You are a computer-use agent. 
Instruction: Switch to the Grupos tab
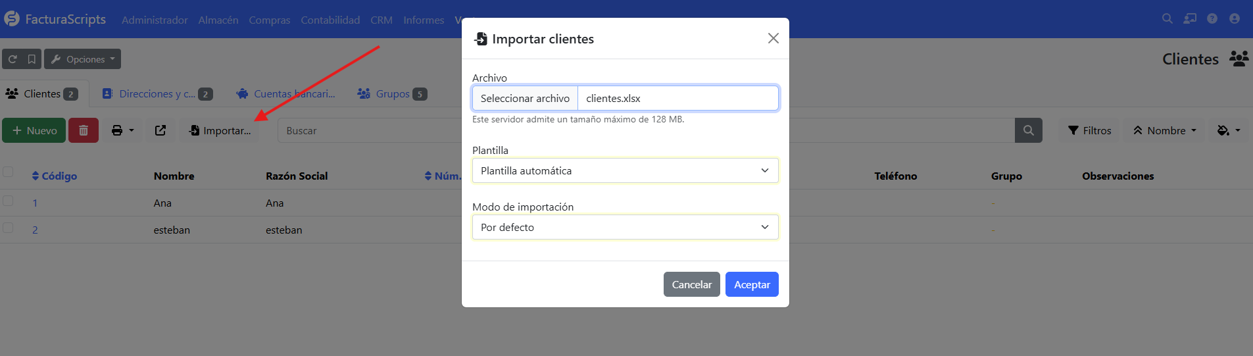(x=392, y=93)
